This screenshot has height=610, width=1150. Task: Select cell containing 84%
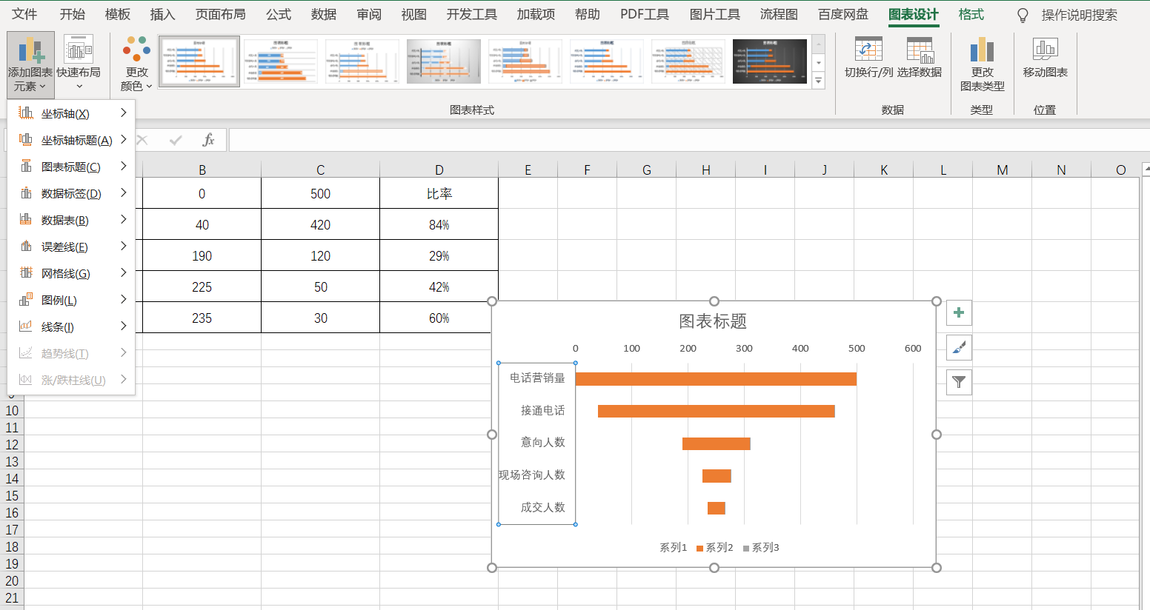439,224
